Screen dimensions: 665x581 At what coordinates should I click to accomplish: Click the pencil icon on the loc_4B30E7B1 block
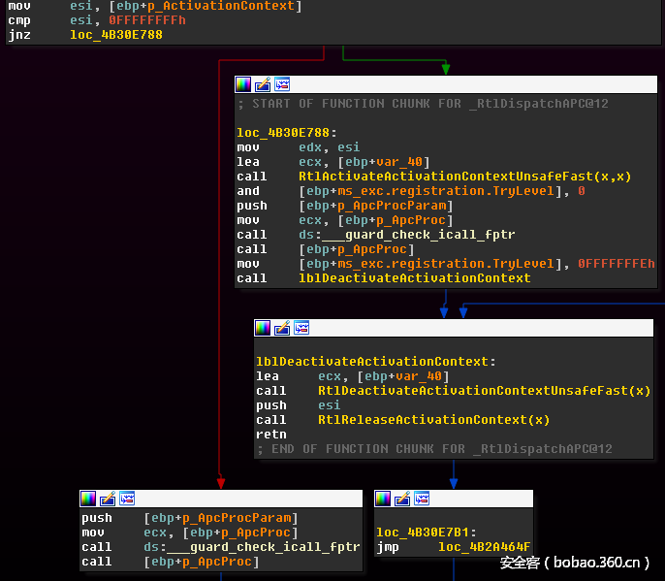click(402, 499)
